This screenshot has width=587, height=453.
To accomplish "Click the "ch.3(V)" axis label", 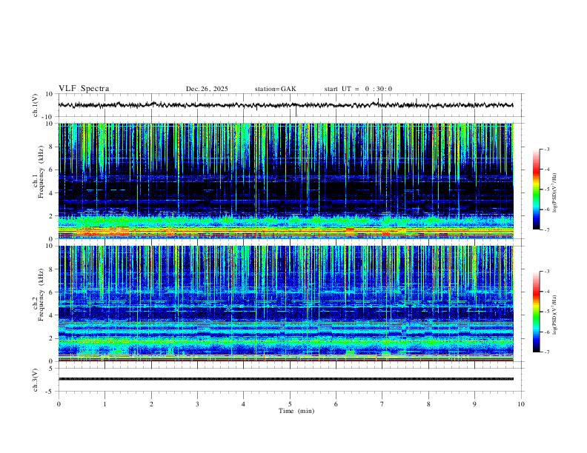I will pos(36,380).
